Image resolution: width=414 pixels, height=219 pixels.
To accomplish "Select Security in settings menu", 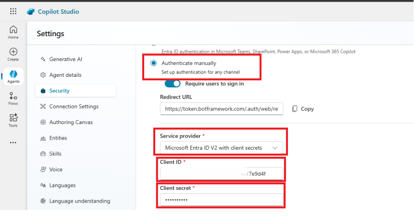I will coord(59,91).
